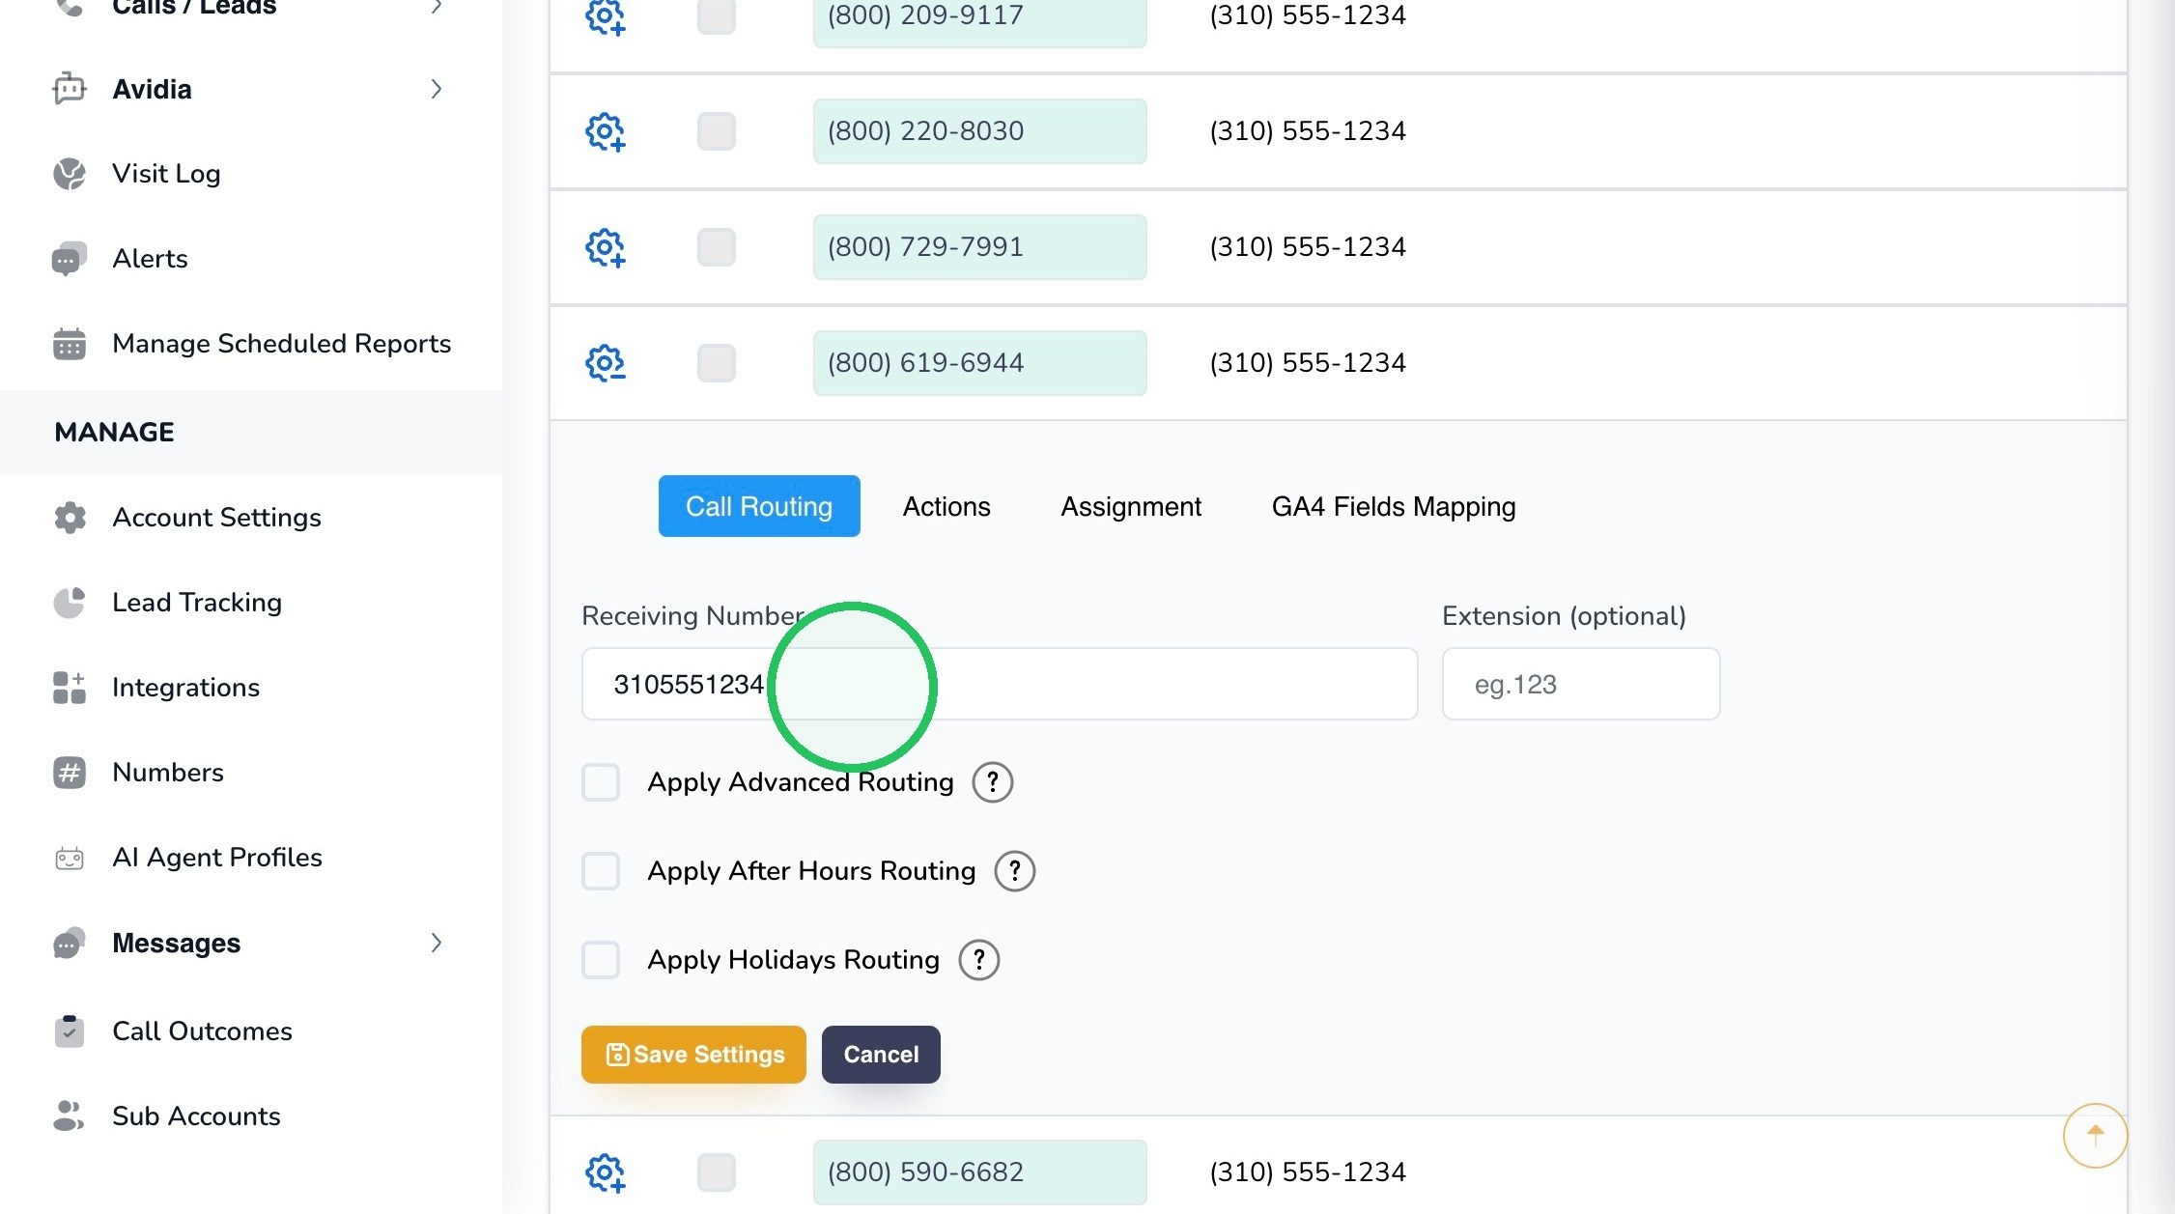Click the Call Outcomes clipboard icon
This screenshot has width=2175, height=1214.
(70, 1031)
